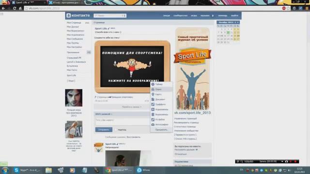Image resolution: width=310 pixels, height=174 pixels.
Task: Click the bookmark star icon
Action: pos(288,8)
